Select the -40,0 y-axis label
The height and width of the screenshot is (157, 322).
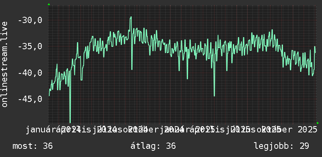[30, 73]
